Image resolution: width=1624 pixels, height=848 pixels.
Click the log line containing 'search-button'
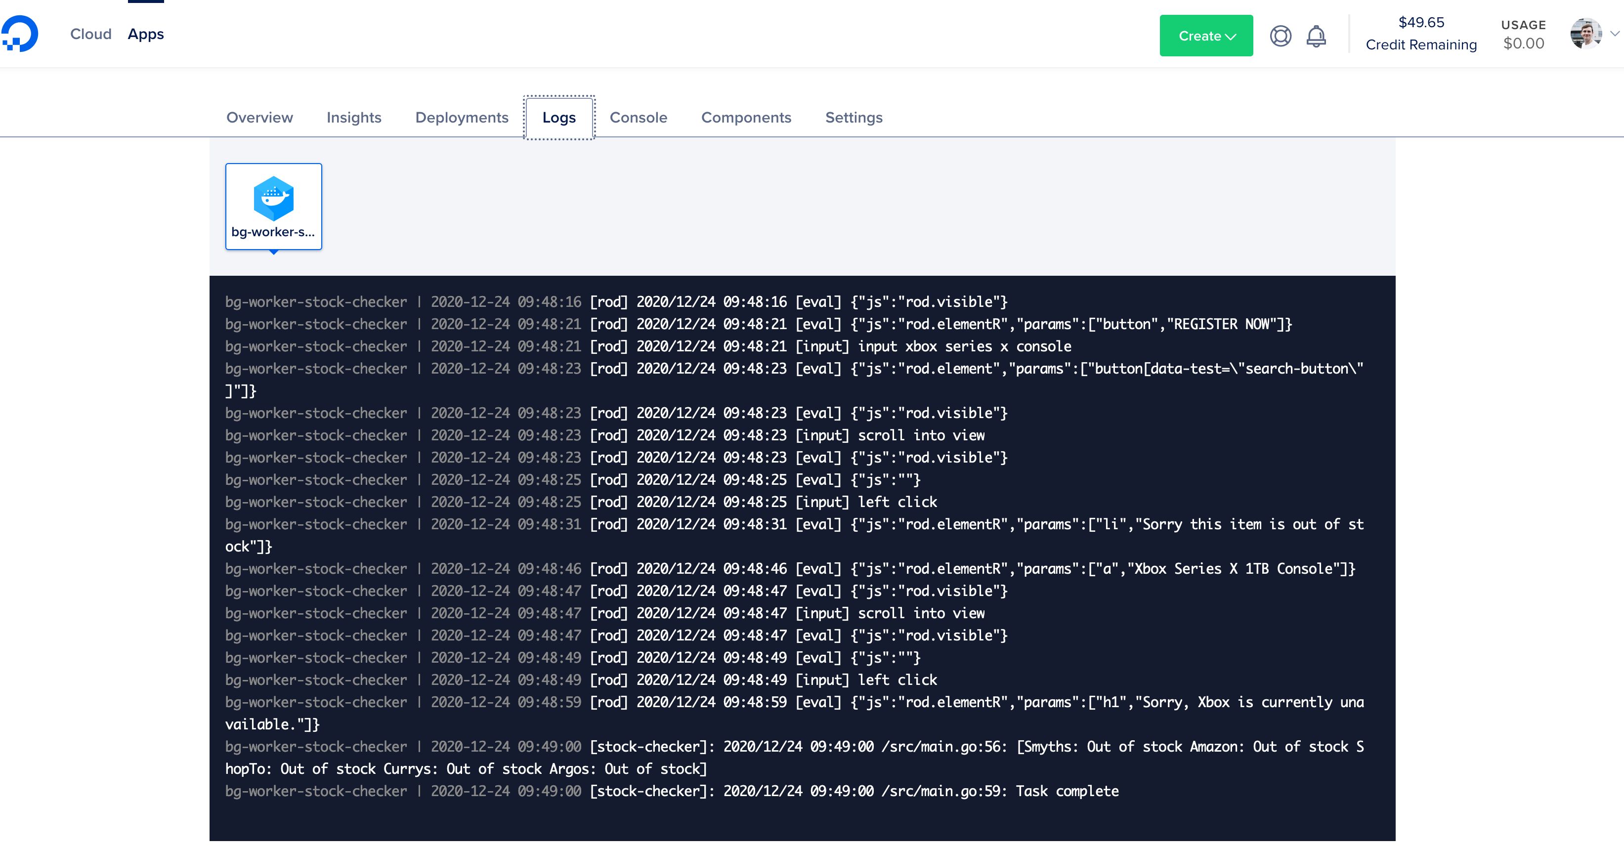pos(794,380)
